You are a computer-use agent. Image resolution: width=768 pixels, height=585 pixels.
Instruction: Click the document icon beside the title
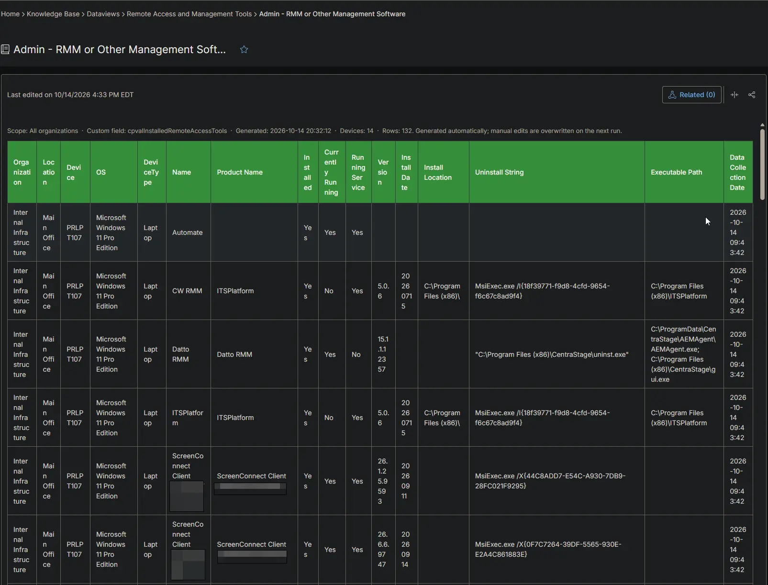(x=5, y=49)
